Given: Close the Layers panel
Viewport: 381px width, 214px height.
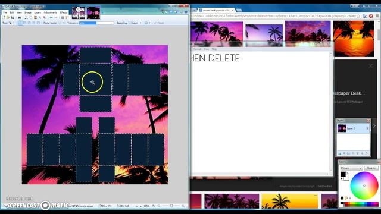Looking at the screenshot, I should pyautogui.click(x=368, y=121).
